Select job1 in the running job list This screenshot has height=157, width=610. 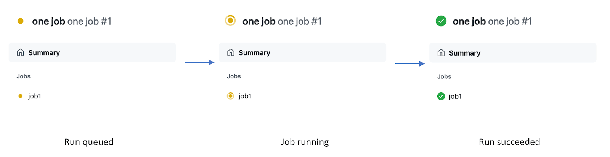(x=245, y=96)
